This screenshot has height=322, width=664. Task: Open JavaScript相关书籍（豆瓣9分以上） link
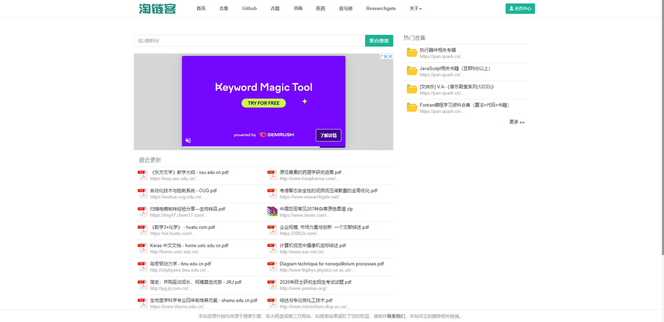[456, 68]
